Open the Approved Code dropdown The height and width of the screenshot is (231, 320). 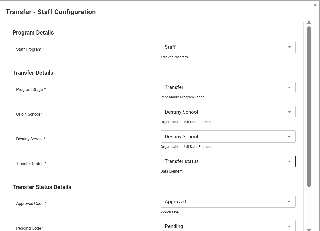(228, 201)
